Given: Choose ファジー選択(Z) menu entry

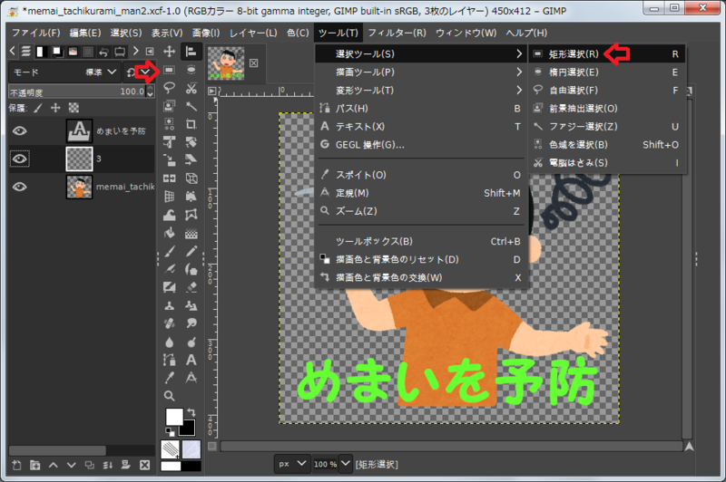Looking at the screenshot, I should pyautogui.click(x=606, y=126).
